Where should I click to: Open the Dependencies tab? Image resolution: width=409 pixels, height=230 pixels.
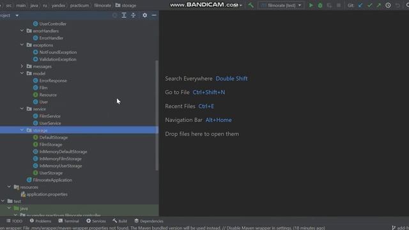pos(149,221)
